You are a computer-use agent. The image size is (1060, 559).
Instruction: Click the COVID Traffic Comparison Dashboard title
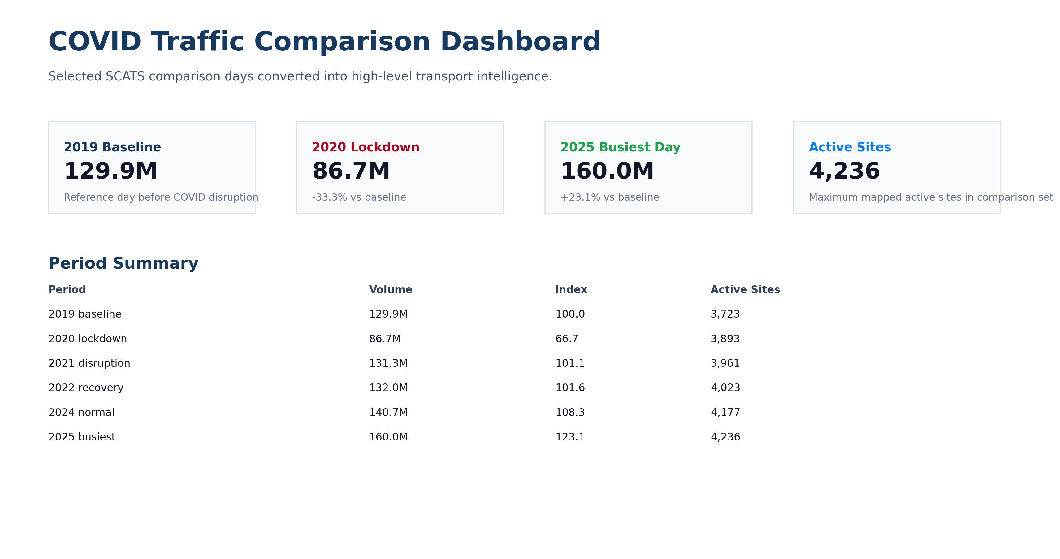pos(324,42)
